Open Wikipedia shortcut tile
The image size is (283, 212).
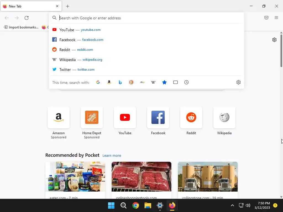tap(224, 118)
